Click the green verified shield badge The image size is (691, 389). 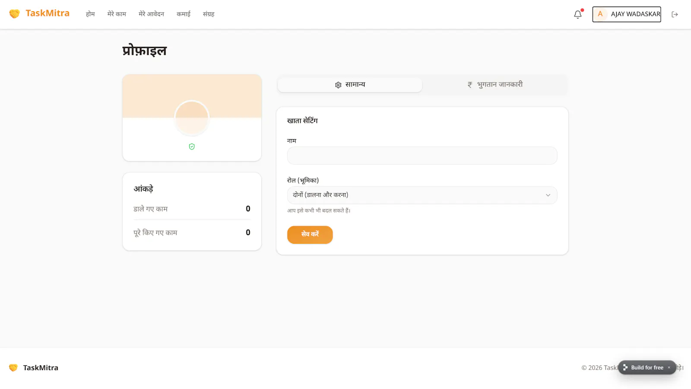[x=192, y=147]
